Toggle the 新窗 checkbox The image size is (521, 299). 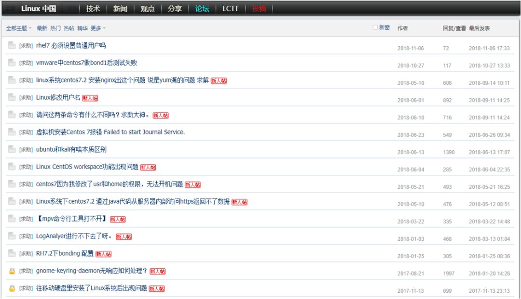pyautogui.click(x=375, y=27)
